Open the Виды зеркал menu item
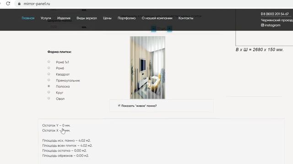Screen dimensions: 293x164 tap(87, 18)
